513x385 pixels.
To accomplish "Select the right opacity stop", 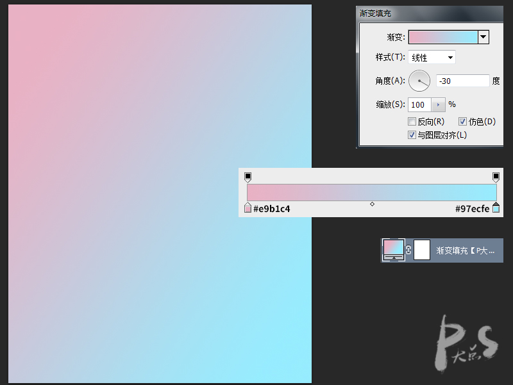I will pos(496,177).
